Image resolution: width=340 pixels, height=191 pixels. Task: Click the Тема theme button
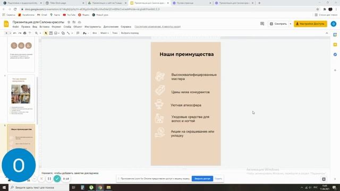click(115, 33)
